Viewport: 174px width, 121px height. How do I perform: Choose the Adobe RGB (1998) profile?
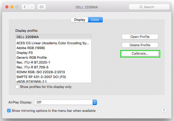coord(53,48)
